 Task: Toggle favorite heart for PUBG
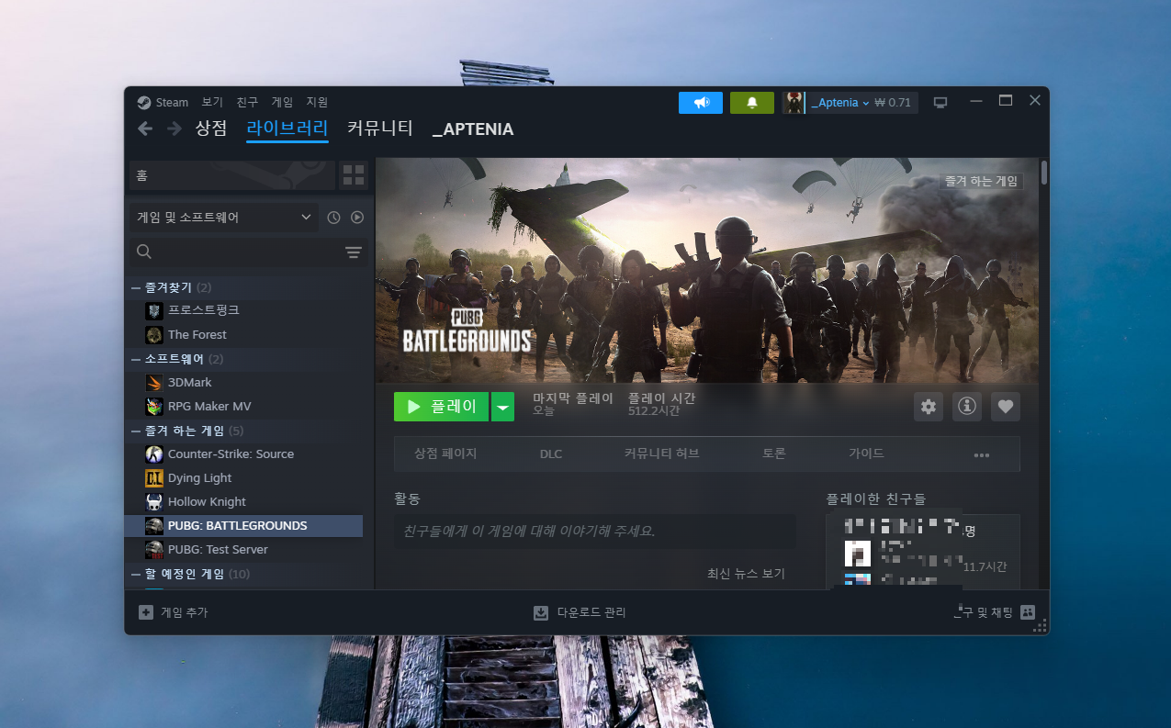(x=1006, y=407)
